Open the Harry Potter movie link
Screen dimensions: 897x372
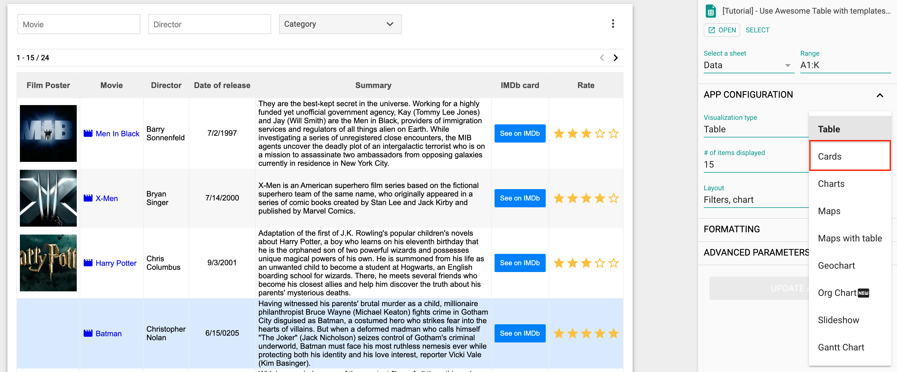(116, 263)
